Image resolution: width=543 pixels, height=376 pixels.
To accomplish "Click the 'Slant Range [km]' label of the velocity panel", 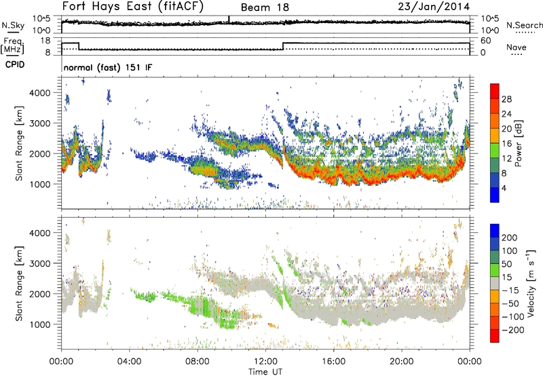I will pos(19,283).
